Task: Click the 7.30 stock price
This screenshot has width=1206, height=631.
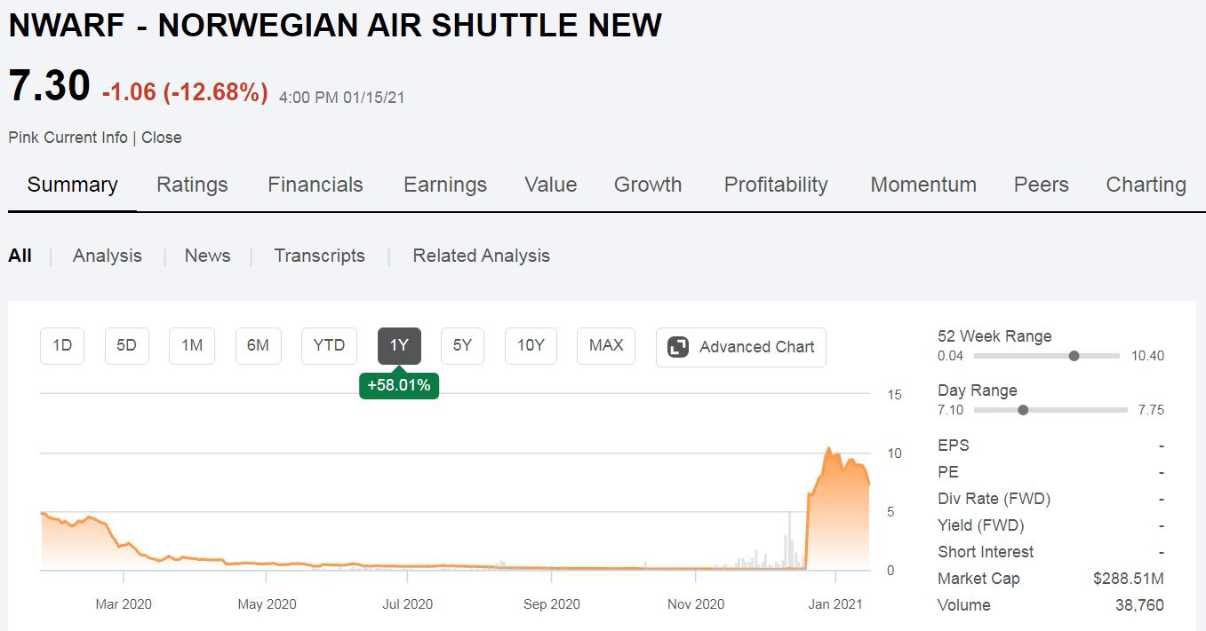Action: coord(50,87)
